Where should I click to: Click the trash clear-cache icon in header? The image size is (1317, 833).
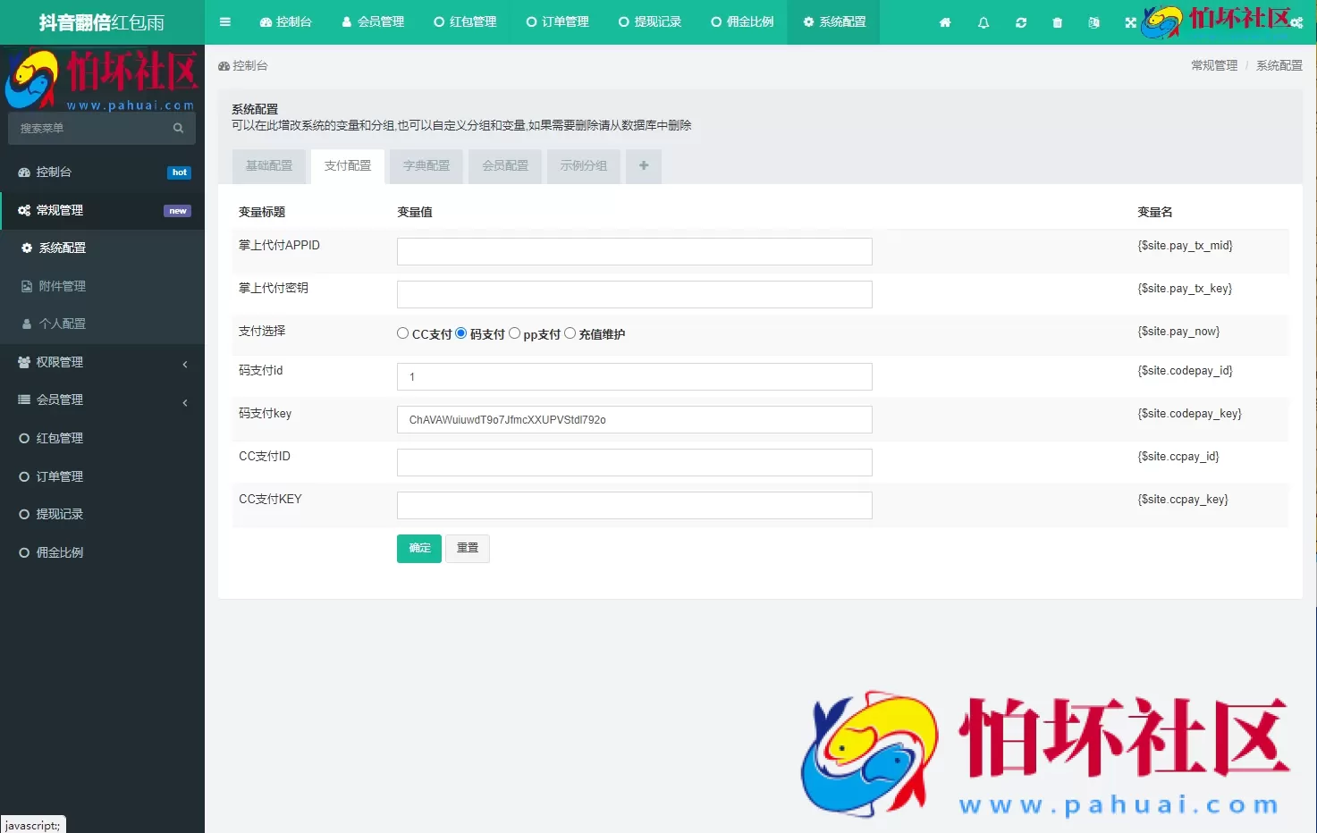[1057, 21]
